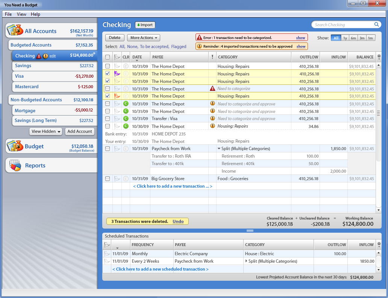Screen dimensions: 388x298
Task: Click the purple flag on the second Home Depot row
Action: 117,74
